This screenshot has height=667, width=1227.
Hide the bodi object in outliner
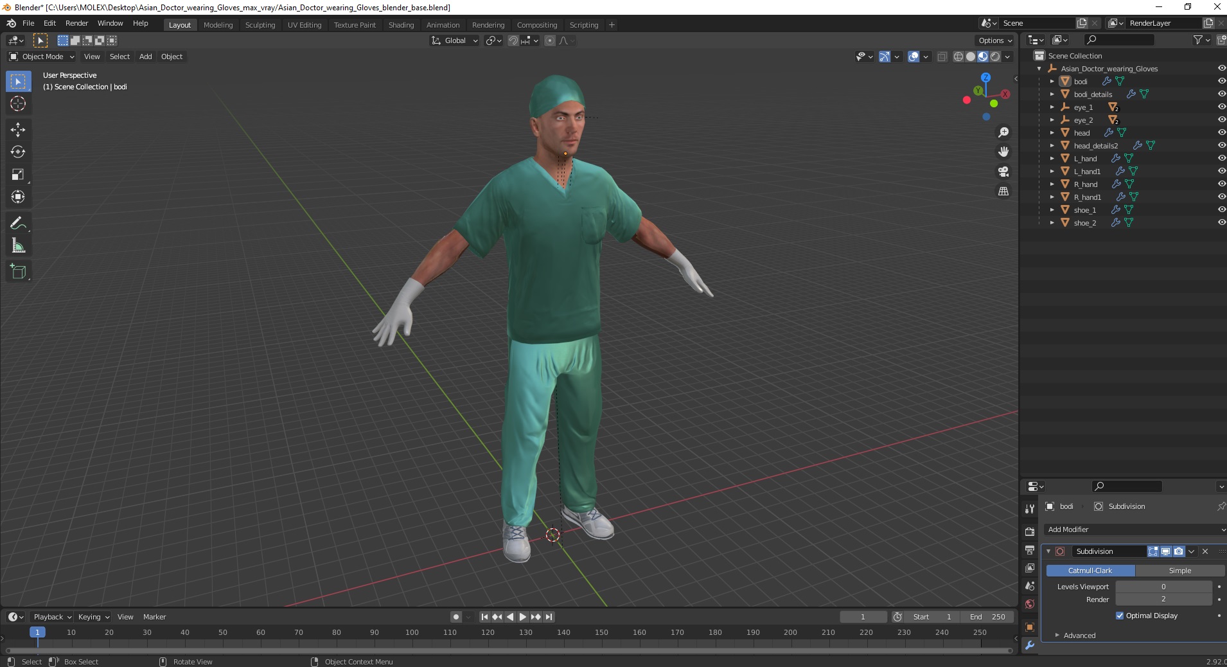coord(1221,82)
